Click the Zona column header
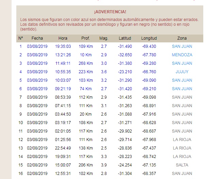This screenshot has width=207, height=179. 182,38
